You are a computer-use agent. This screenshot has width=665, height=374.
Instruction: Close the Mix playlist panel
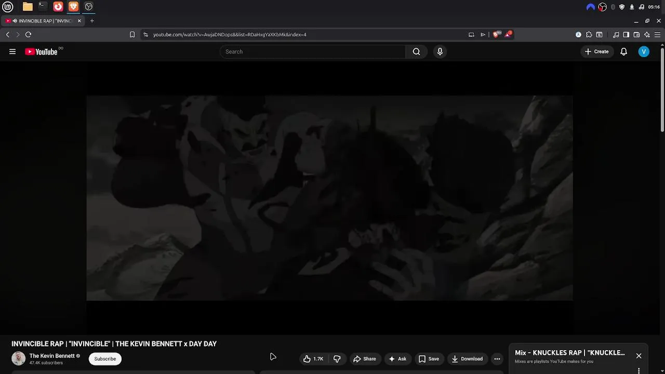639,356
